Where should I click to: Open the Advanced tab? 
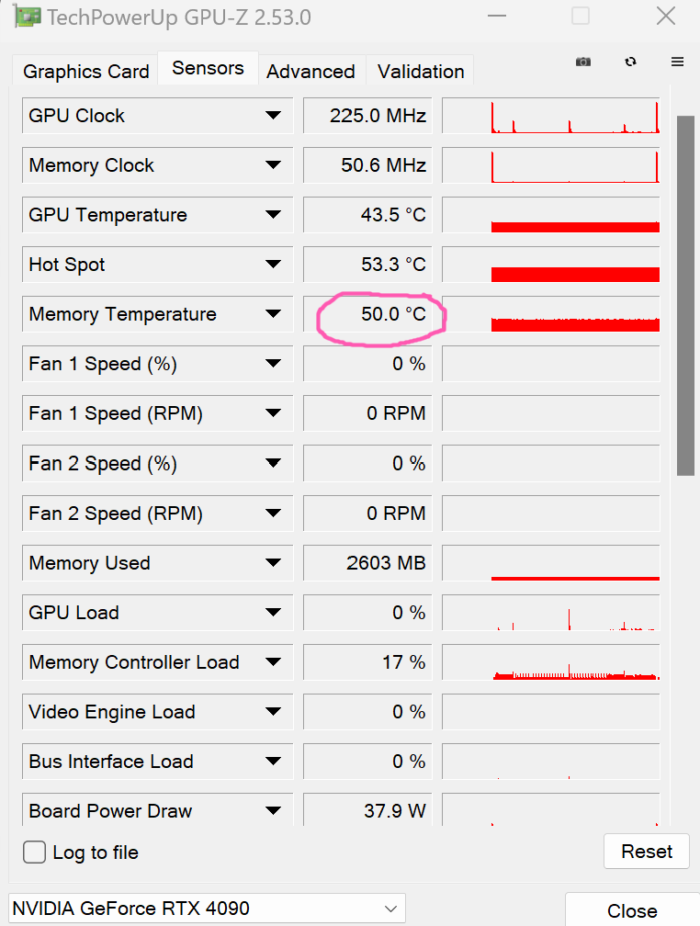click(x=310, y=72)
